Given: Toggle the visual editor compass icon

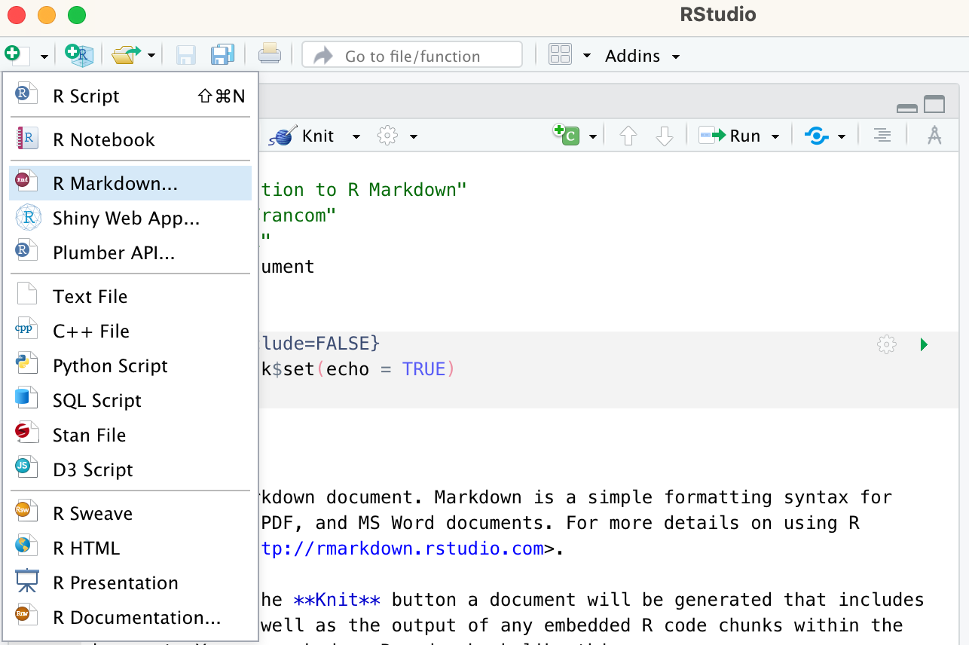Looking at the screenshot, I should click(934, 136).
